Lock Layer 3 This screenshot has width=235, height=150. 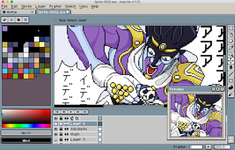coord(61,139)
